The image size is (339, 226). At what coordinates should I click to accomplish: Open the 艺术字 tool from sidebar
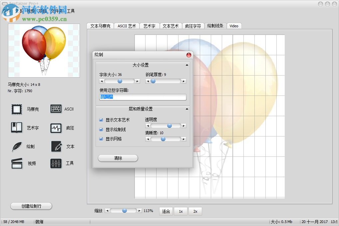(x=16, y=128)
